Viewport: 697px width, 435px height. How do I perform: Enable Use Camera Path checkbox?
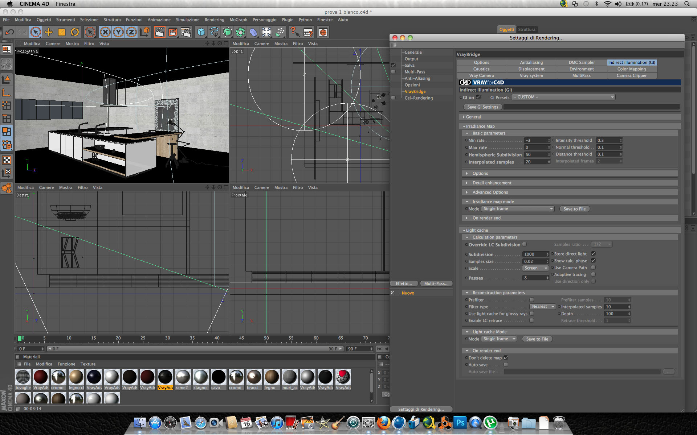(x=593, y=268)
